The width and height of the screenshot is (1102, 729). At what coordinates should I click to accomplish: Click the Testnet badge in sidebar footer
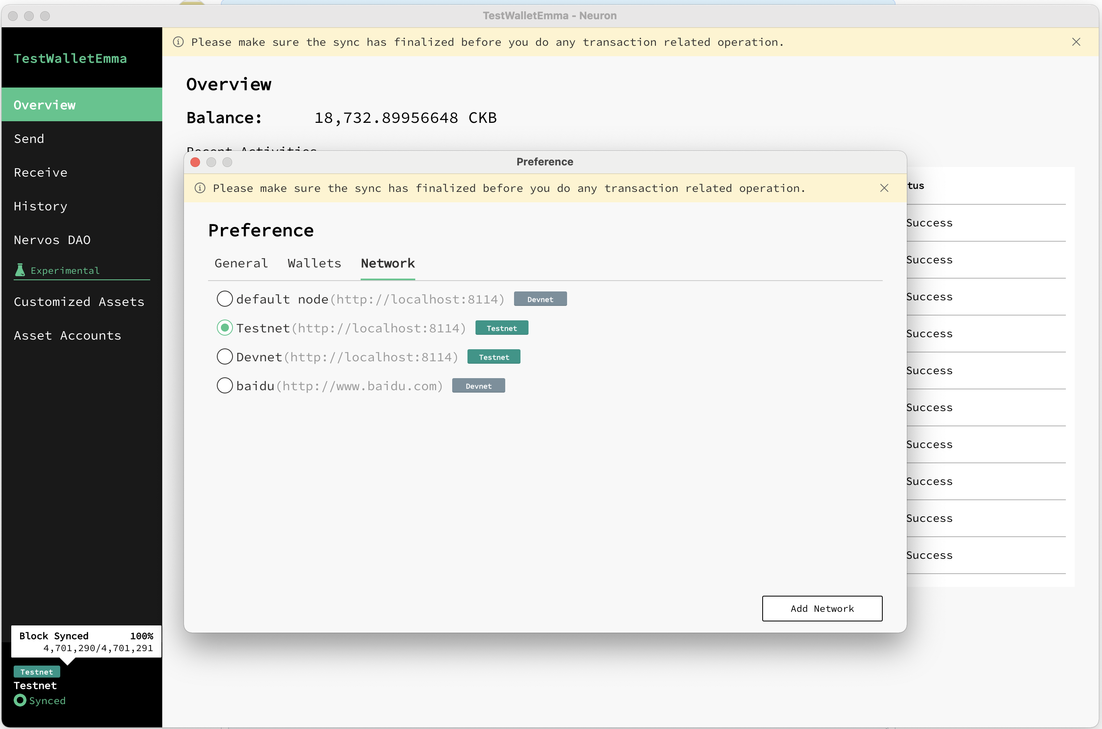[37, 672]
